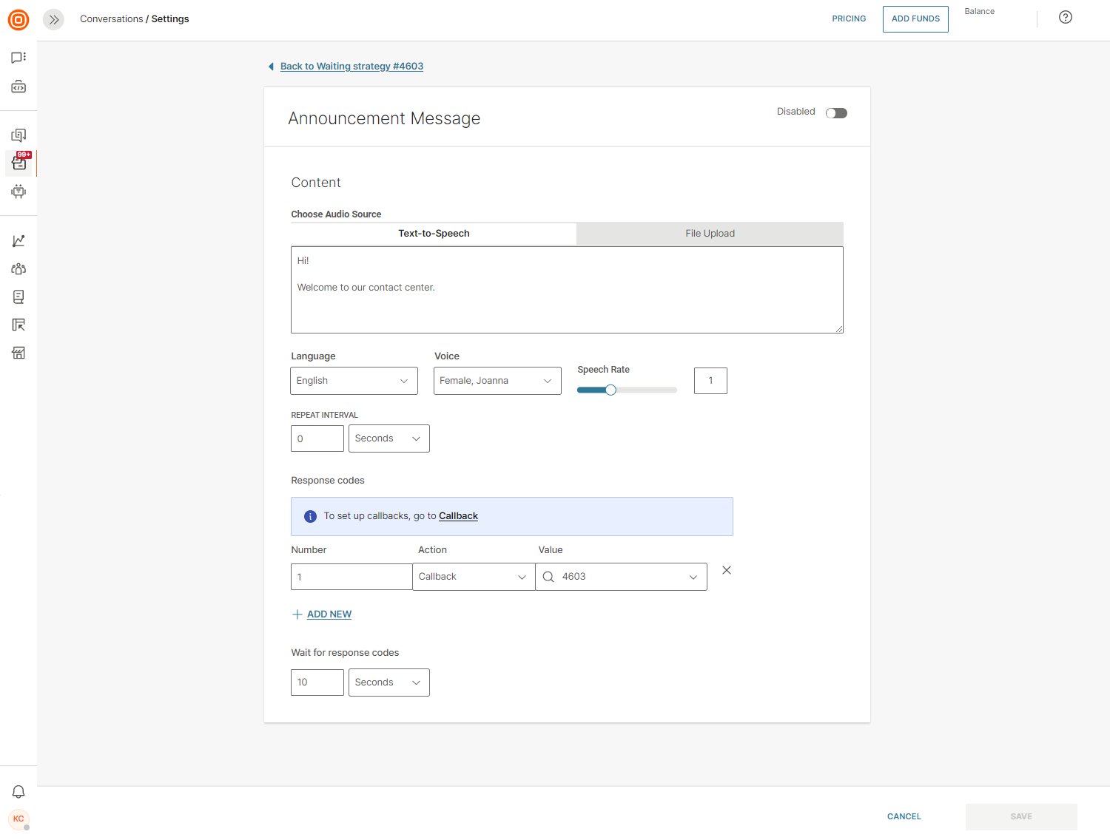Select the Text-to-Speech tab
The image size is (1110, 840).
click(x=434, y=234)
